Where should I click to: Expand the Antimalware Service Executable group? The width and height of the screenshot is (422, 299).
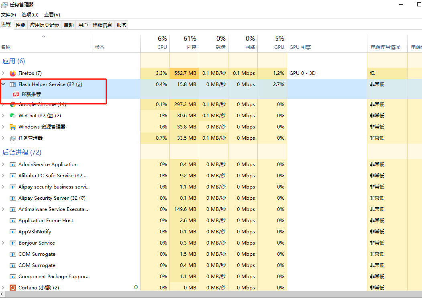click(x=3, y=209)
